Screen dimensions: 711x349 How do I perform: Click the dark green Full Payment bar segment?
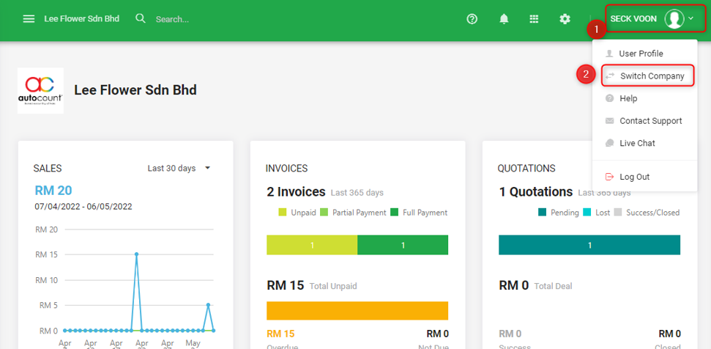(x=403, y=245)
